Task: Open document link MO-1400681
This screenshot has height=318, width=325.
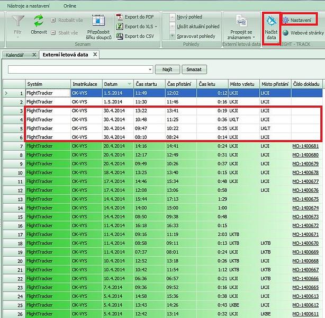Action: click(x=305, y=146)
